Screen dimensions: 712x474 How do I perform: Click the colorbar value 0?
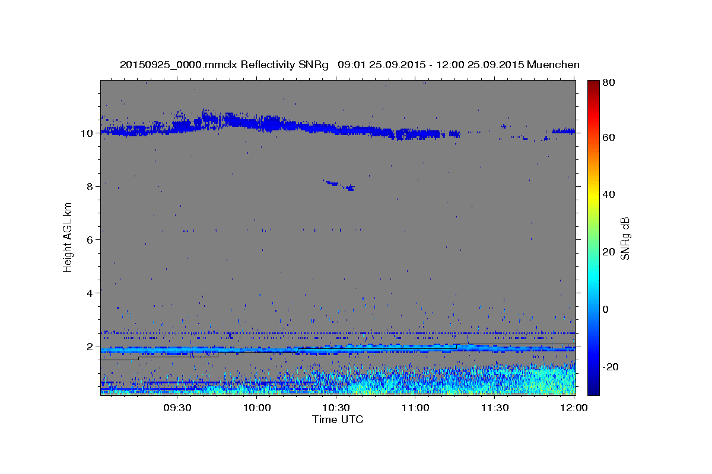tap(607, 309)
